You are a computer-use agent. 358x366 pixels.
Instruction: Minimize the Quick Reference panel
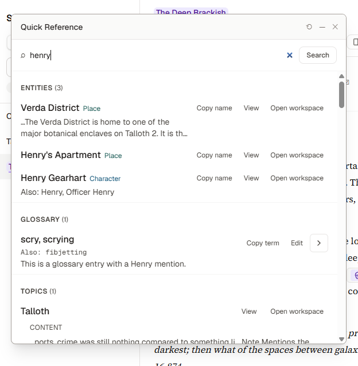(322, 27)
